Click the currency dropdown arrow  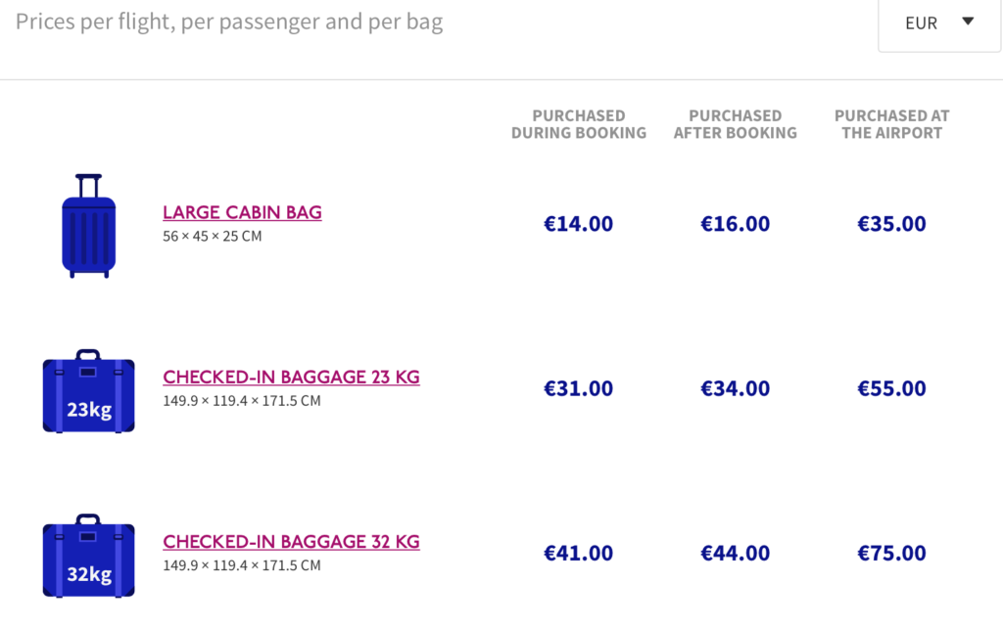968,22
